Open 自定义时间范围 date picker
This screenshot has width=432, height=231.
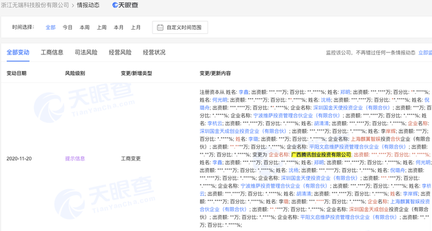pyautogui.click(x=180, y=28)
